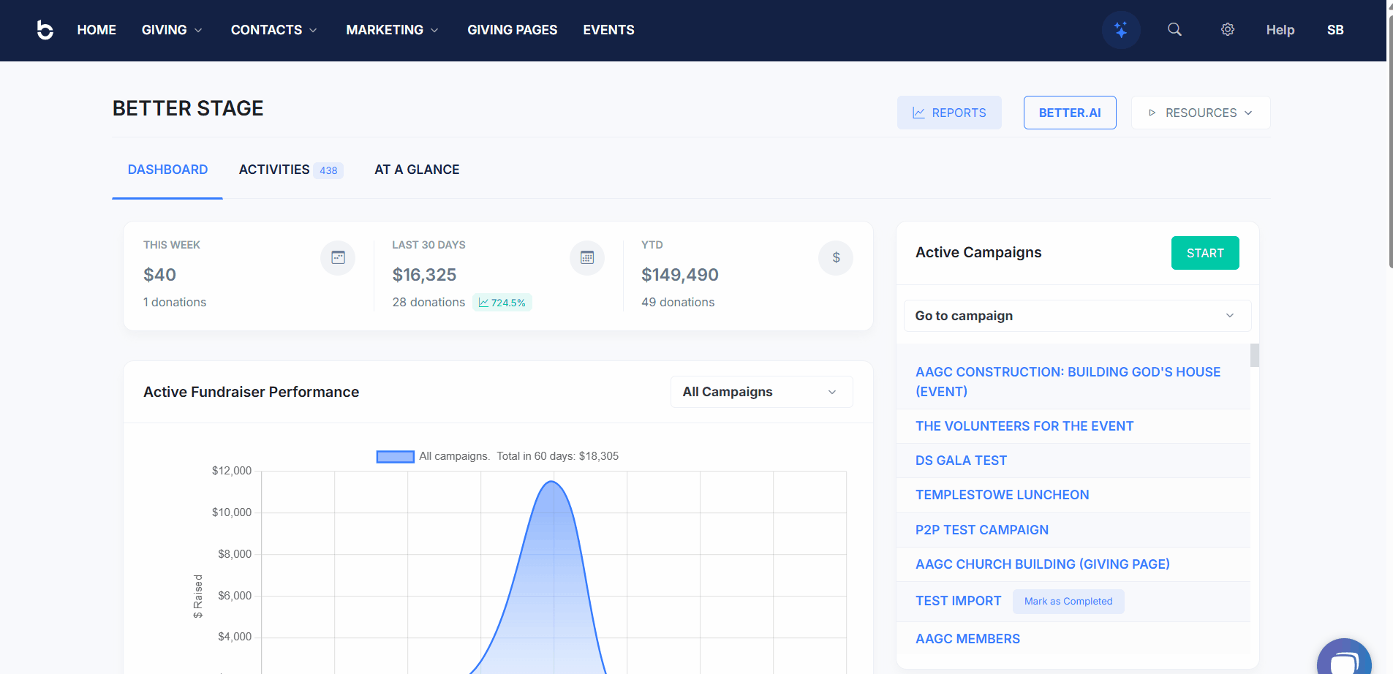Click the $40 this week amount
This screenshot has height=674, width=1393.
tap(159, 275)
